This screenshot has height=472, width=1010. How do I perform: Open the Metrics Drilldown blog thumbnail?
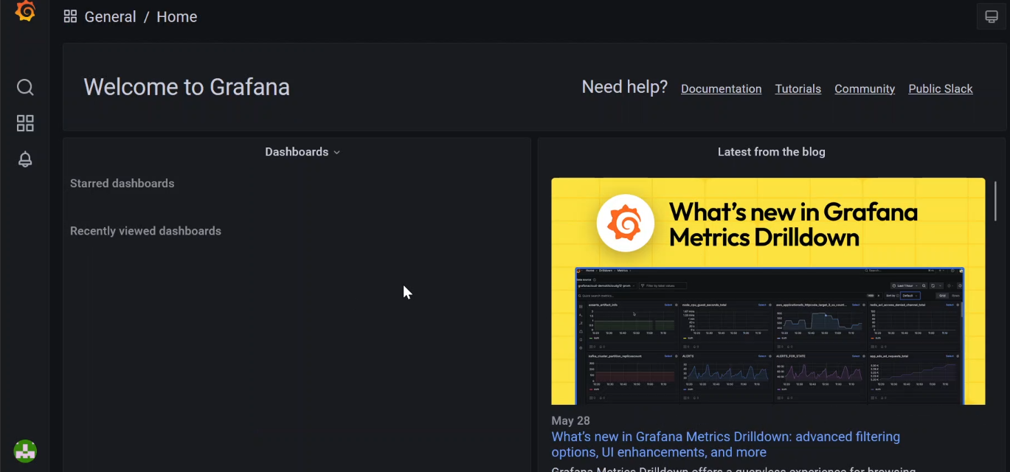point(768,291)
